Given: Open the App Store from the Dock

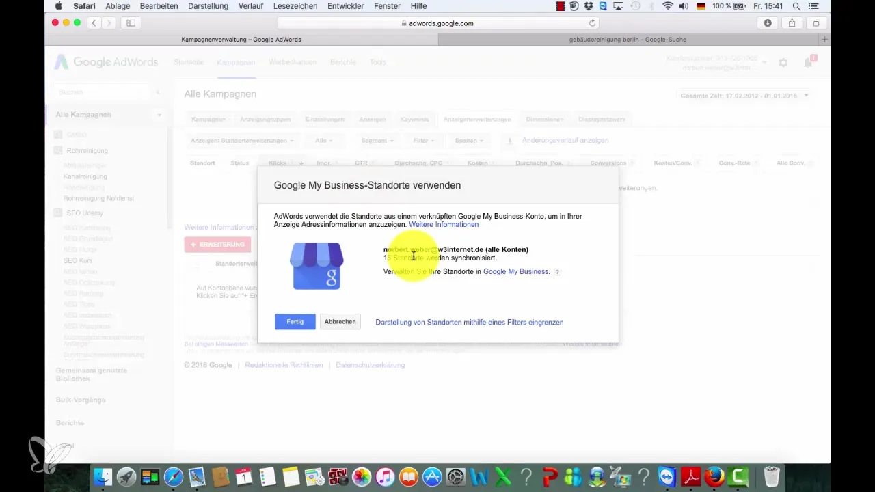Looking at the screenshot, I should (x=433, y=476).
